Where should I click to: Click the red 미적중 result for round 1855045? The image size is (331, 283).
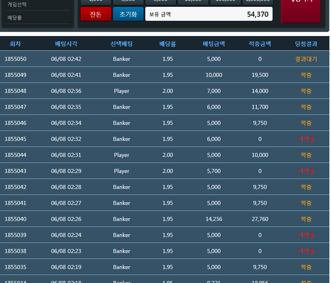click(x=306, y=139)
